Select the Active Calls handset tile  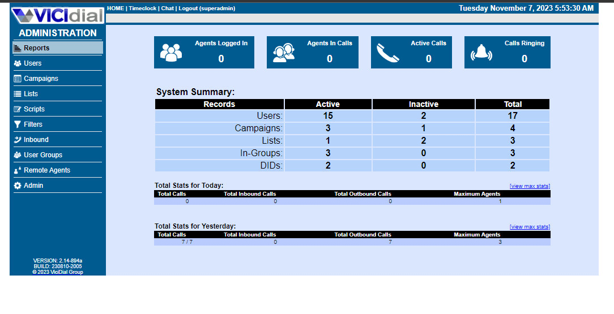[411, 52]
